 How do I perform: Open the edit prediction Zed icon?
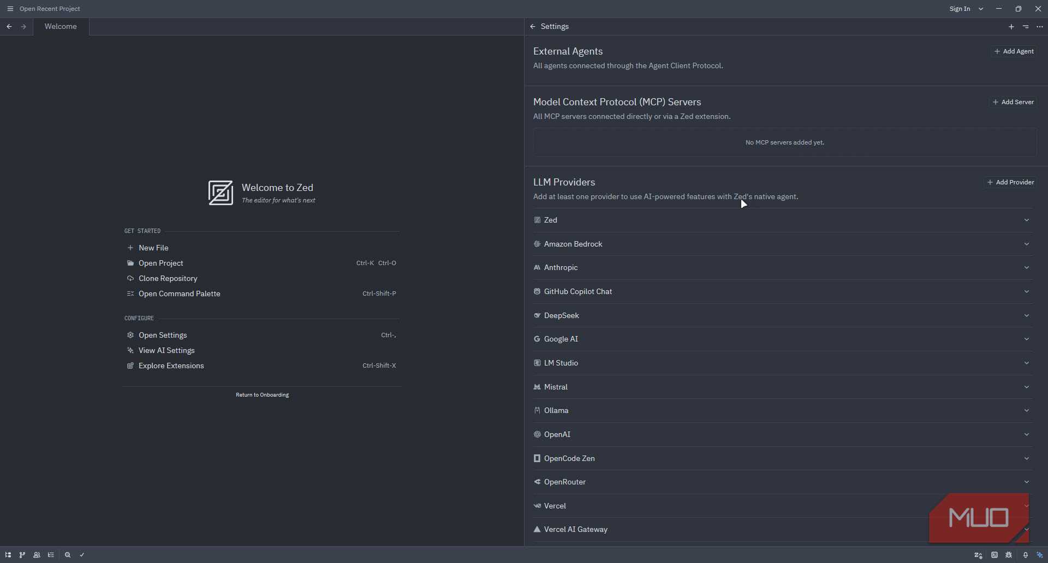(978, 555)
